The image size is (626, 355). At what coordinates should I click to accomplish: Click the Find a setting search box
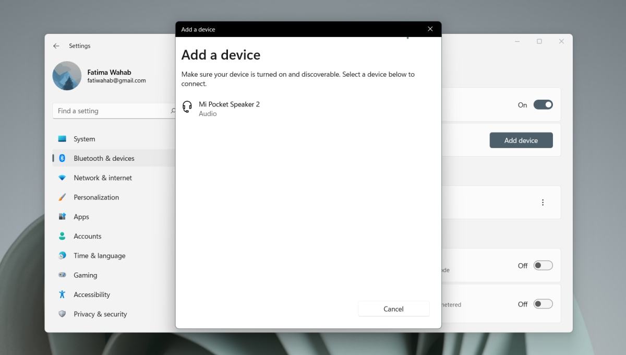click(112, 111)
